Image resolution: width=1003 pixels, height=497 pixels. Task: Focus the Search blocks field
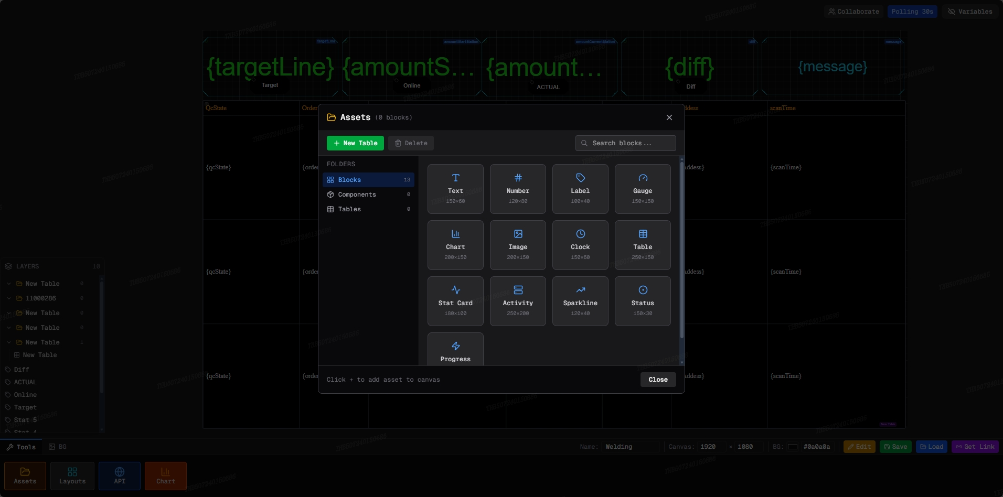coord(625,143)
